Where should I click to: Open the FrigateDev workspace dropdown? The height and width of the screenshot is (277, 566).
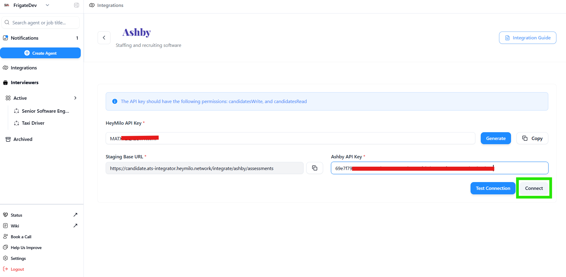(47, 5)
